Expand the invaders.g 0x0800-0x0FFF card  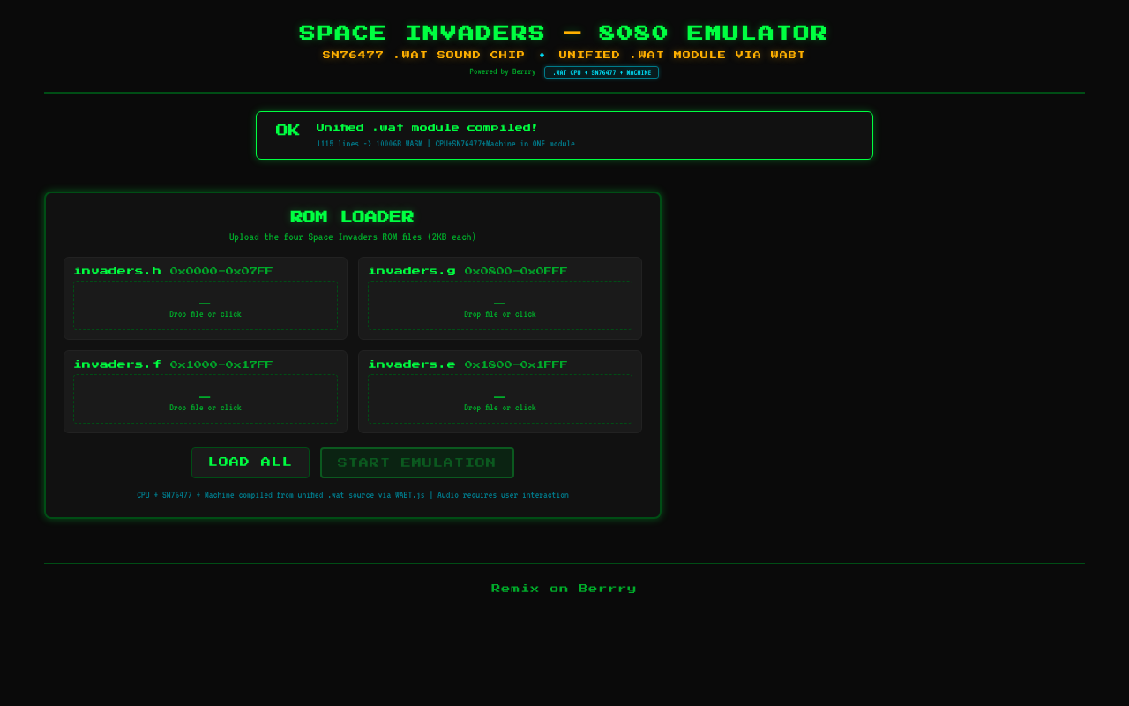pyautogui.click(x=499, y=297)
